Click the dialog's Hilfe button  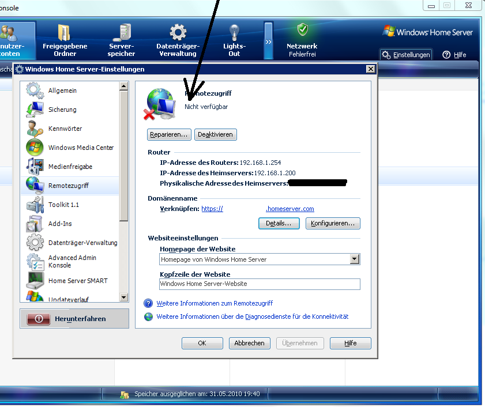[x=351, y=343]
